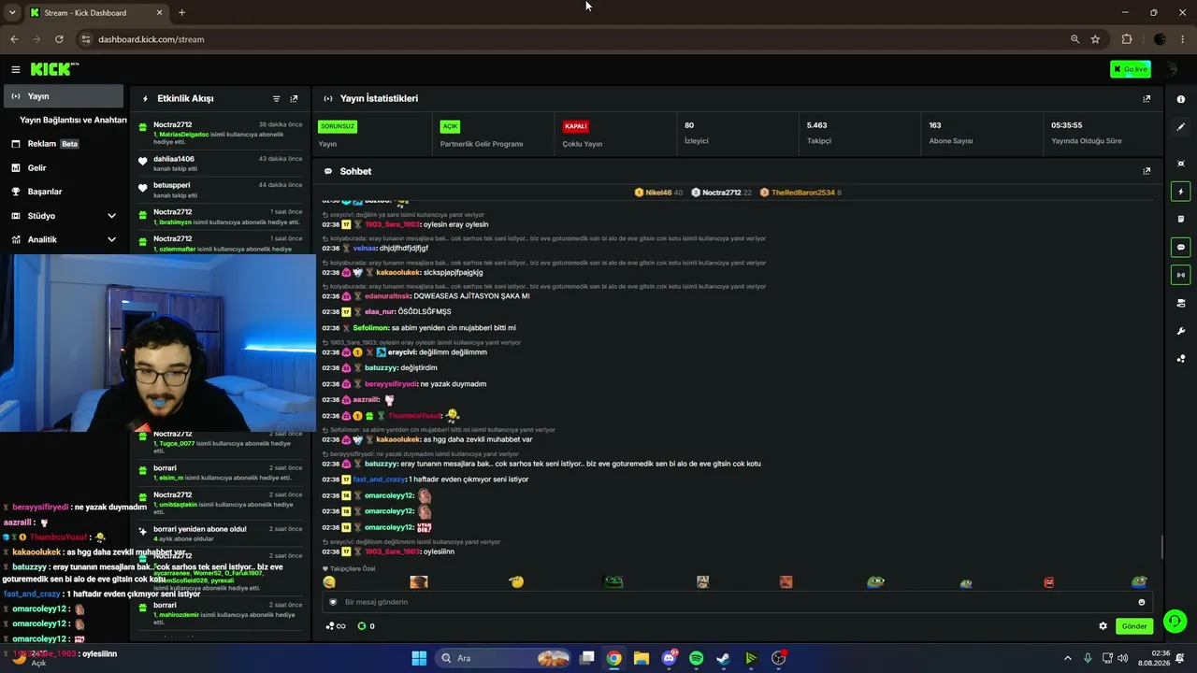
Task: Click the three-dots icon below the wrench
Action: (x=1181, y=358)
